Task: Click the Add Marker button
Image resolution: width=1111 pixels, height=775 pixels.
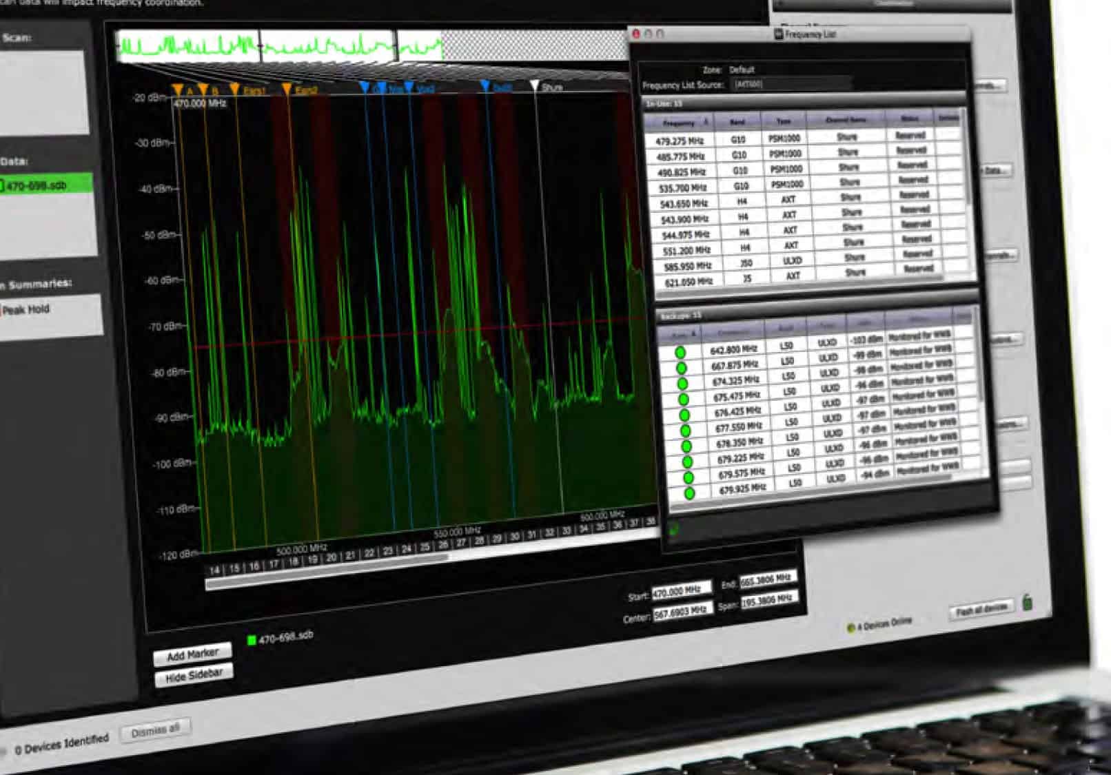Action: click(x=192, y=654)
